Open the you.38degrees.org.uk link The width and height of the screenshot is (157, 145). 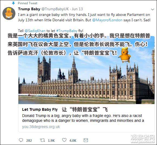(41, 127)
